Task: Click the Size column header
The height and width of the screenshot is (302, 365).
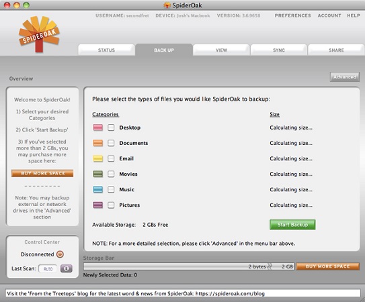Action: tap(275, 114)
